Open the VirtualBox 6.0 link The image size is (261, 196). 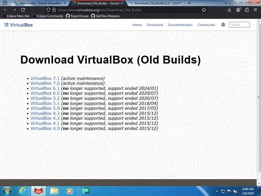pyautogui.click(x=45, y=93)
